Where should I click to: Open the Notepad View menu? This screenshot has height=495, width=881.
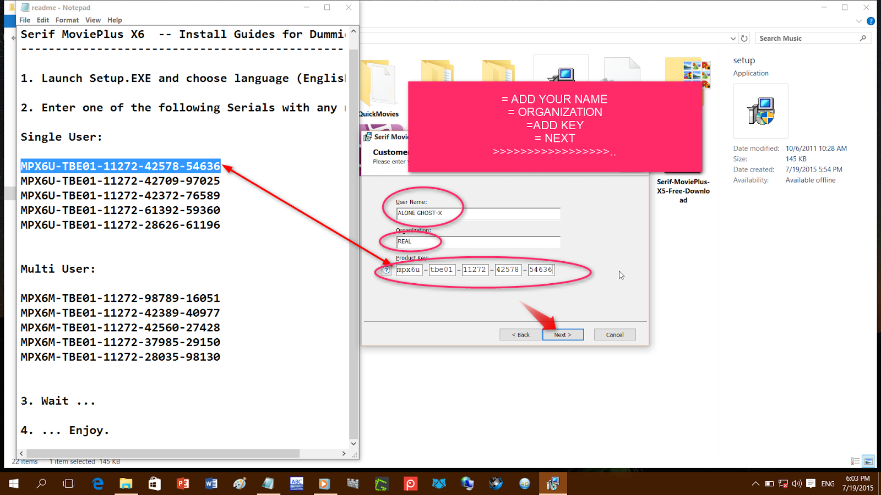pyautogui.click(x=93, y=20)
